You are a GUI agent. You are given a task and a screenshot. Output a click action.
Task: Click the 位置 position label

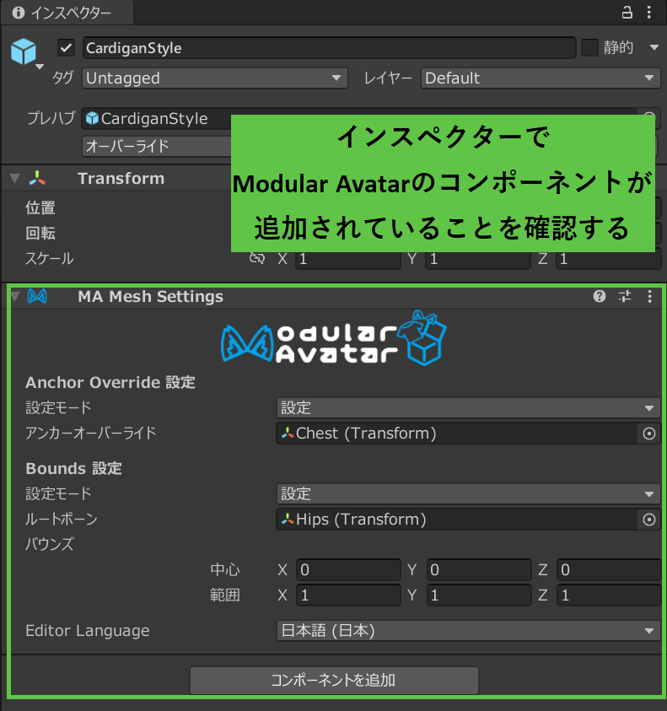tap(40, 208)
